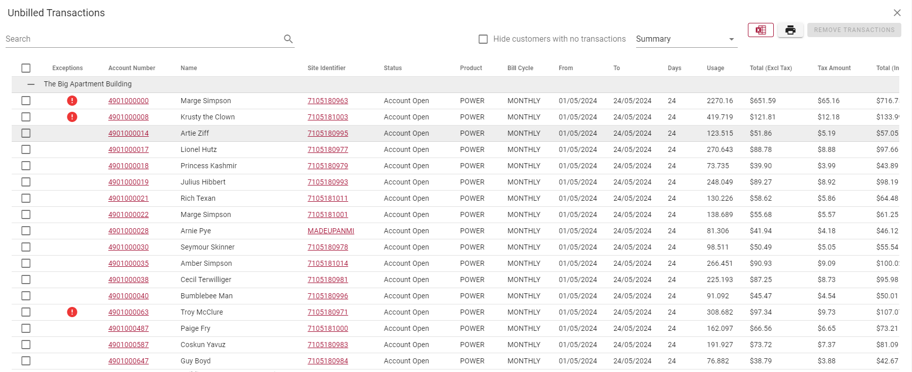Click Marge Simpson's red exception icon
The width and height of the screenshot is (912, 372).
(x=72, y=101)
